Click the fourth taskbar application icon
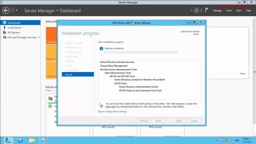 click(44, 140)
